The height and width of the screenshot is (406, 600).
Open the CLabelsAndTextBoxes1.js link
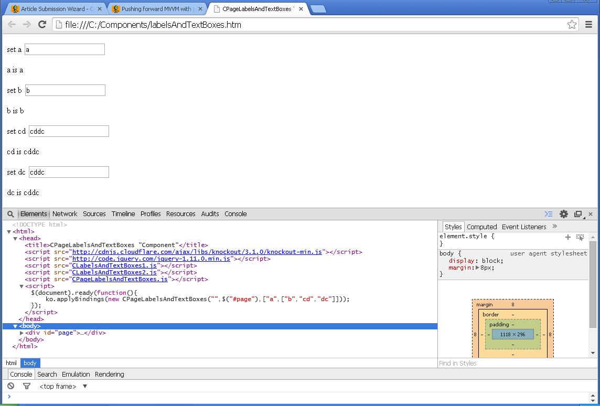(114, 265)
